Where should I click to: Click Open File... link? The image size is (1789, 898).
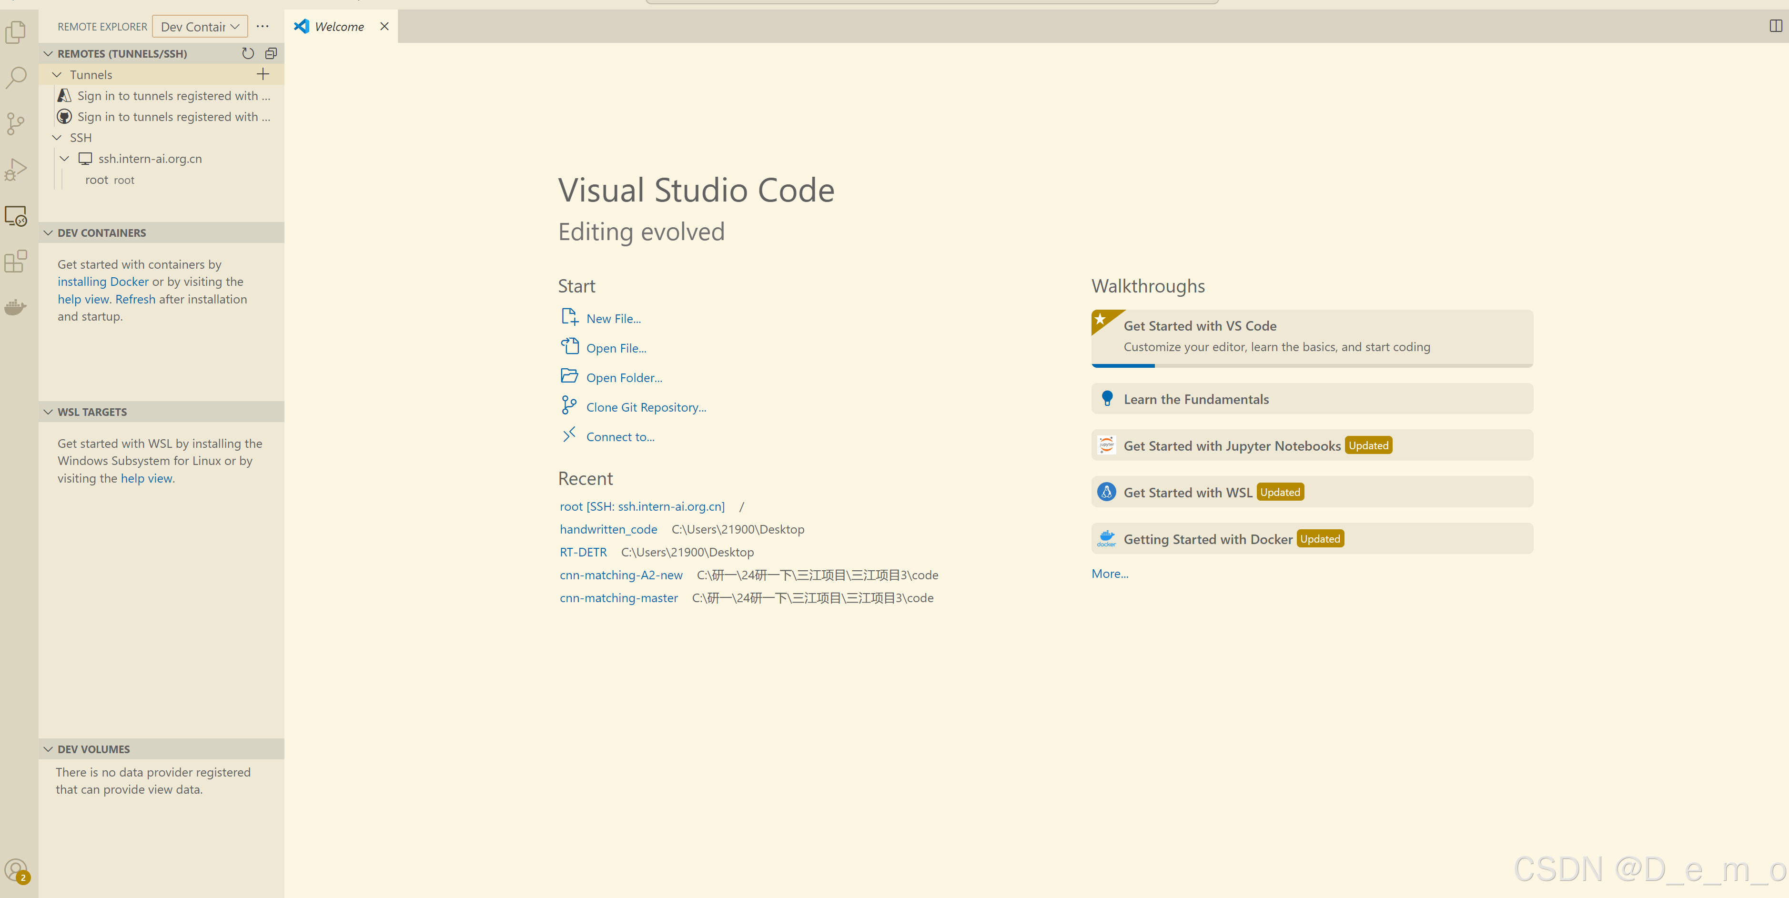coord(616,348)
